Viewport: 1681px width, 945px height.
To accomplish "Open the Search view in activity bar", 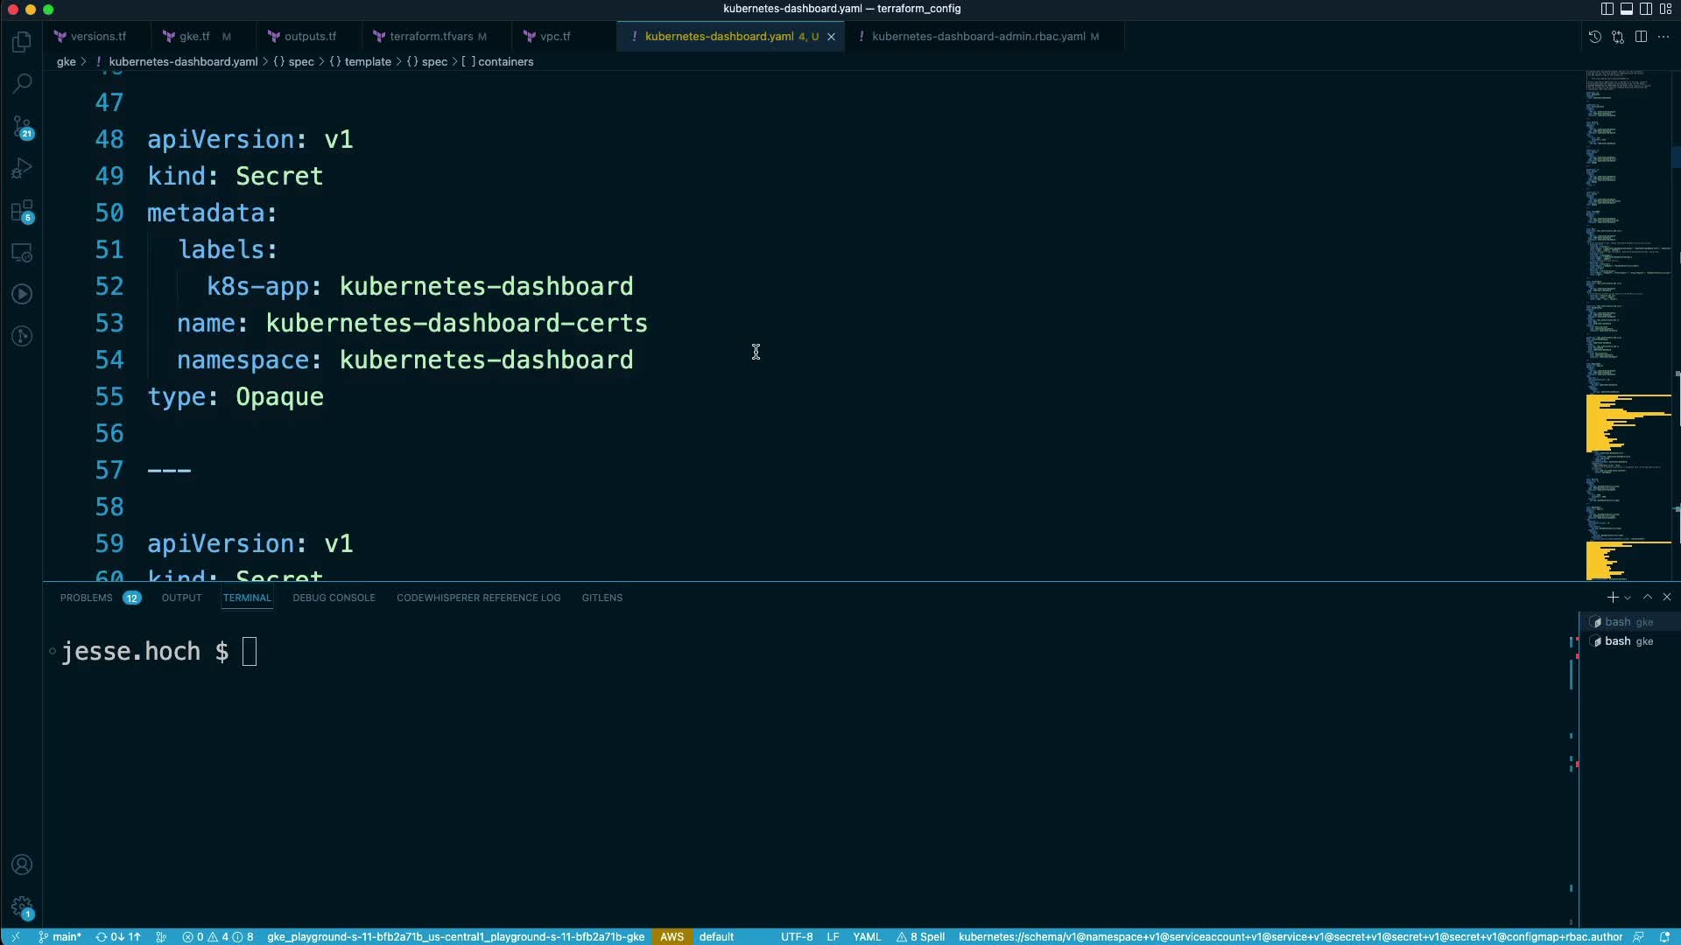I will click(x=23, y=84).
